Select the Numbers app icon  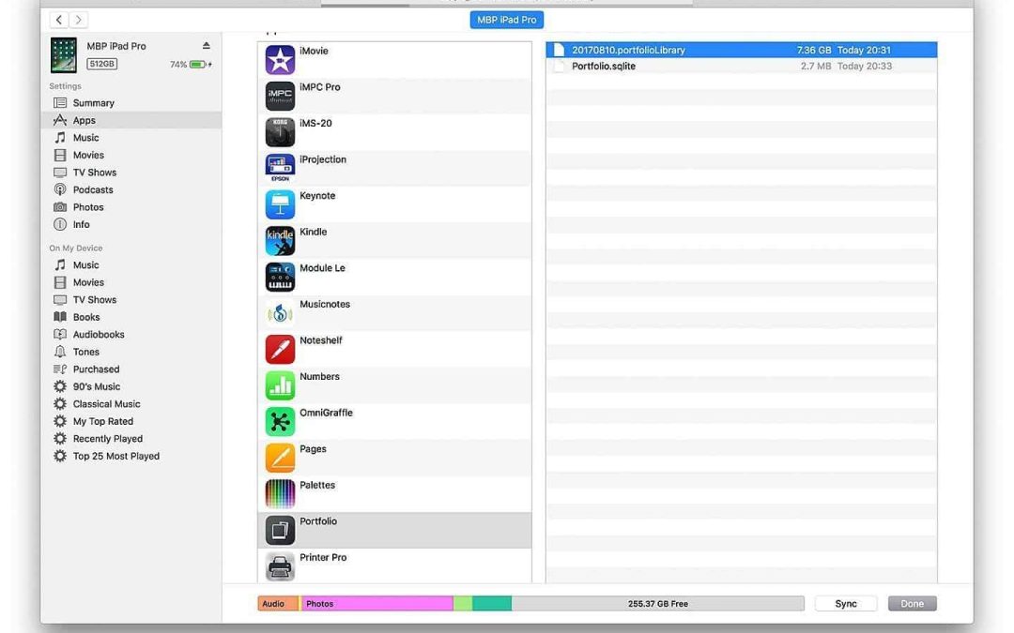[280, 385]
